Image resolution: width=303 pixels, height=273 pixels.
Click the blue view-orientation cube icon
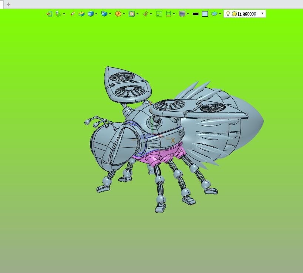(104, 14)
